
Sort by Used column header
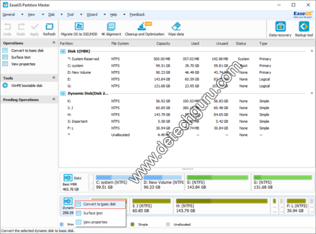[186, 43]
